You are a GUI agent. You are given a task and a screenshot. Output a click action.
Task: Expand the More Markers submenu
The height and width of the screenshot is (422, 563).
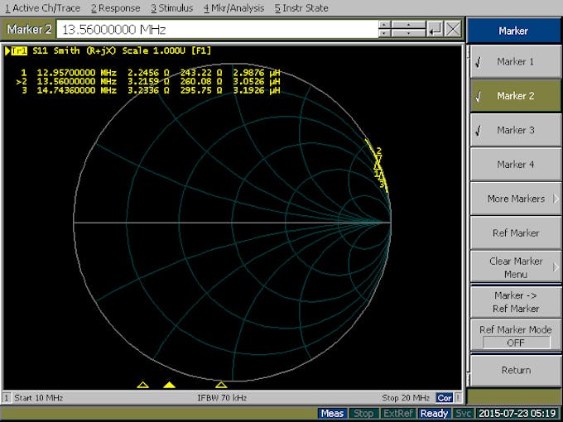(x=515, y=199)
